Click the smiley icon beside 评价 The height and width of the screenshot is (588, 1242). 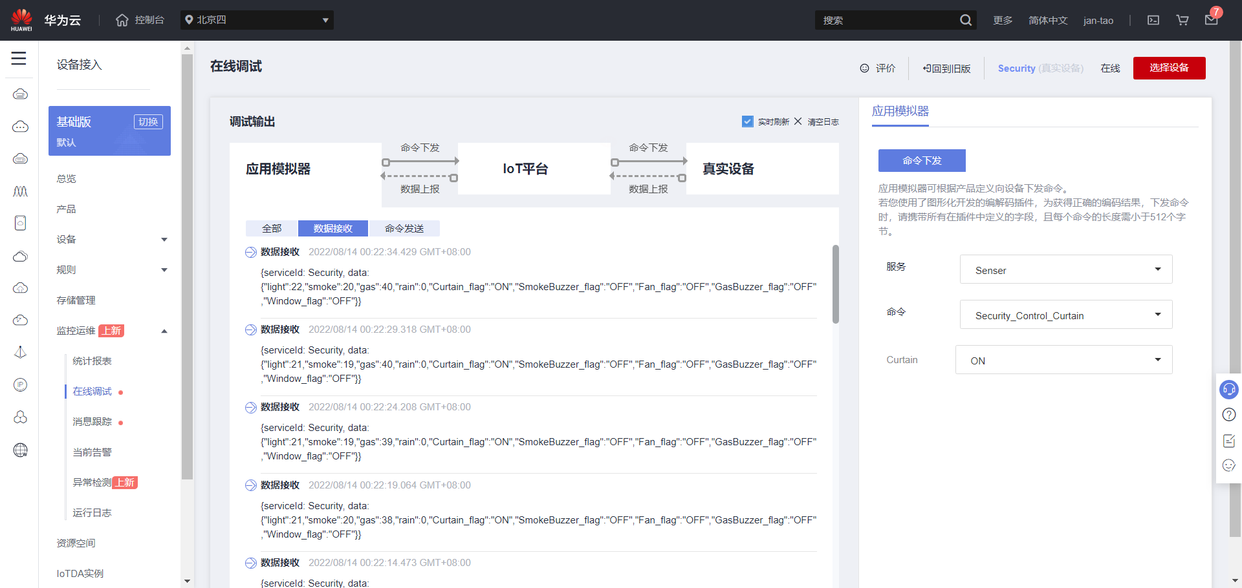click(864, 68)
